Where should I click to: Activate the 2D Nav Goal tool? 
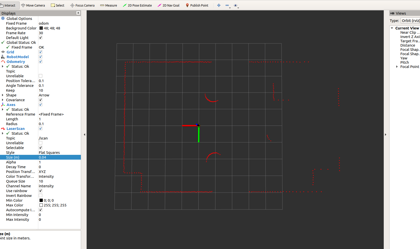tap(168, 5)
